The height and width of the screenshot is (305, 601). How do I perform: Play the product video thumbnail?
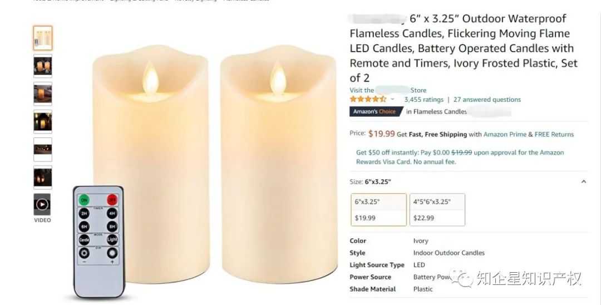[42, 204]
